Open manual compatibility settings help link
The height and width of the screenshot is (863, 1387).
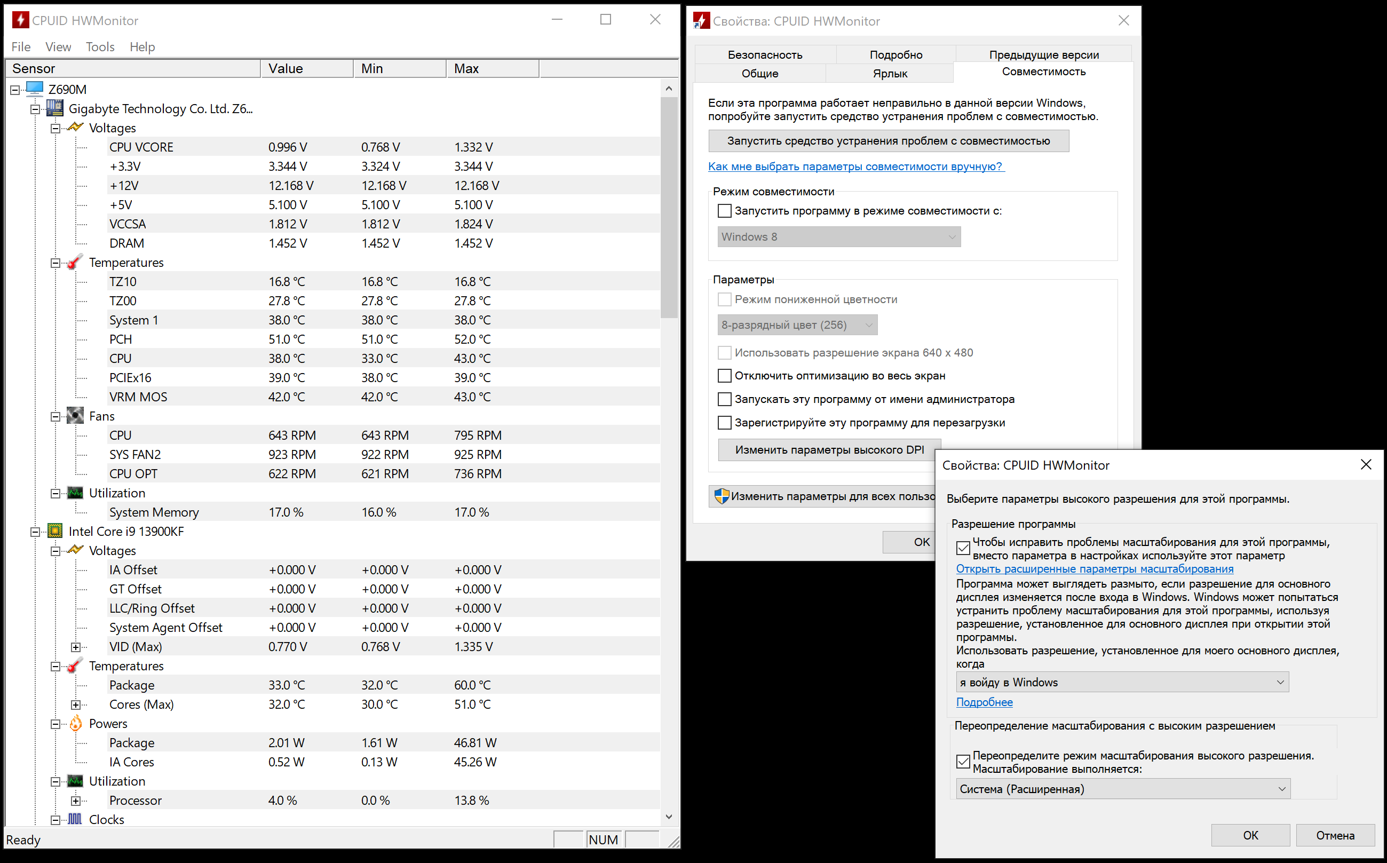pos(856,166)
